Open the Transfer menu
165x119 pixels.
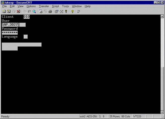point(44,6)
